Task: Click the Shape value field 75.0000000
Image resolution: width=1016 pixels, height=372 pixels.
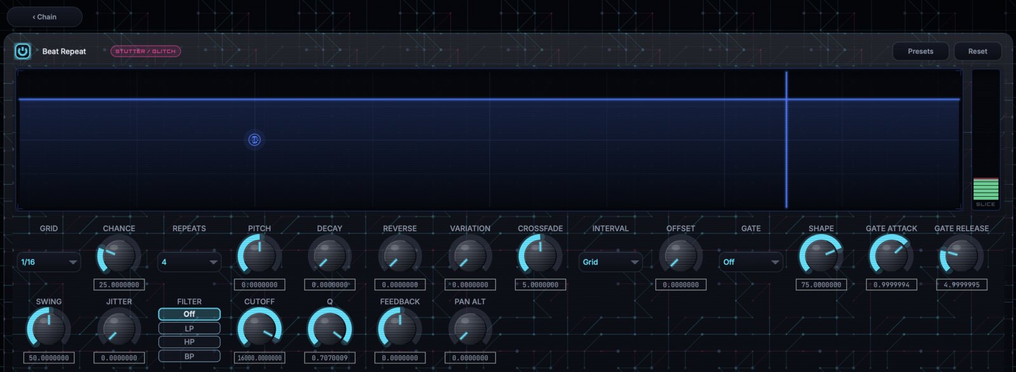Action: click(821, 285)
